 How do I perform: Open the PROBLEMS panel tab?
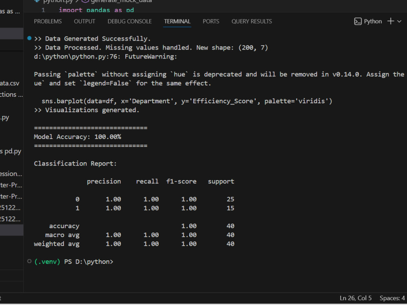[x=48, y=21]
